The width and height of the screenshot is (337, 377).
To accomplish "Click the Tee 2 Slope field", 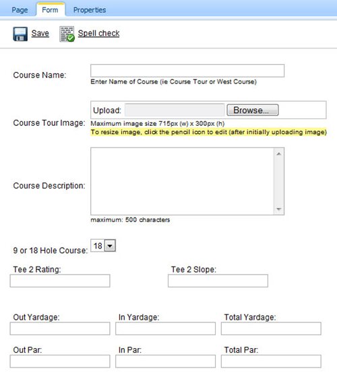I will coord(218,281).
